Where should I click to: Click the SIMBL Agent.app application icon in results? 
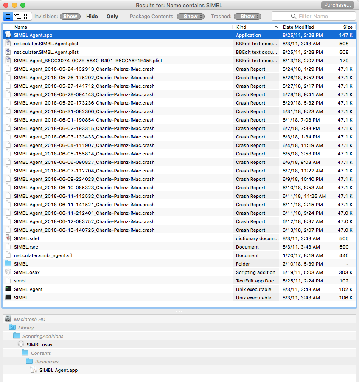click(8, 35)
